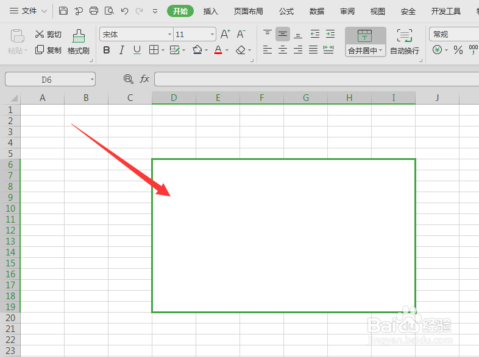Click the currency format icon
The width and height of the screenshot is (479, 357).
(437, 50)
